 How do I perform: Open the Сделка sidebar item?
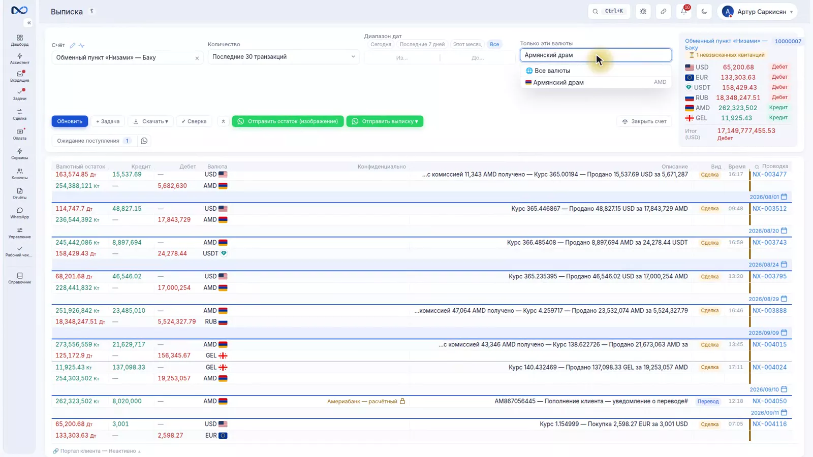[19, 115]
